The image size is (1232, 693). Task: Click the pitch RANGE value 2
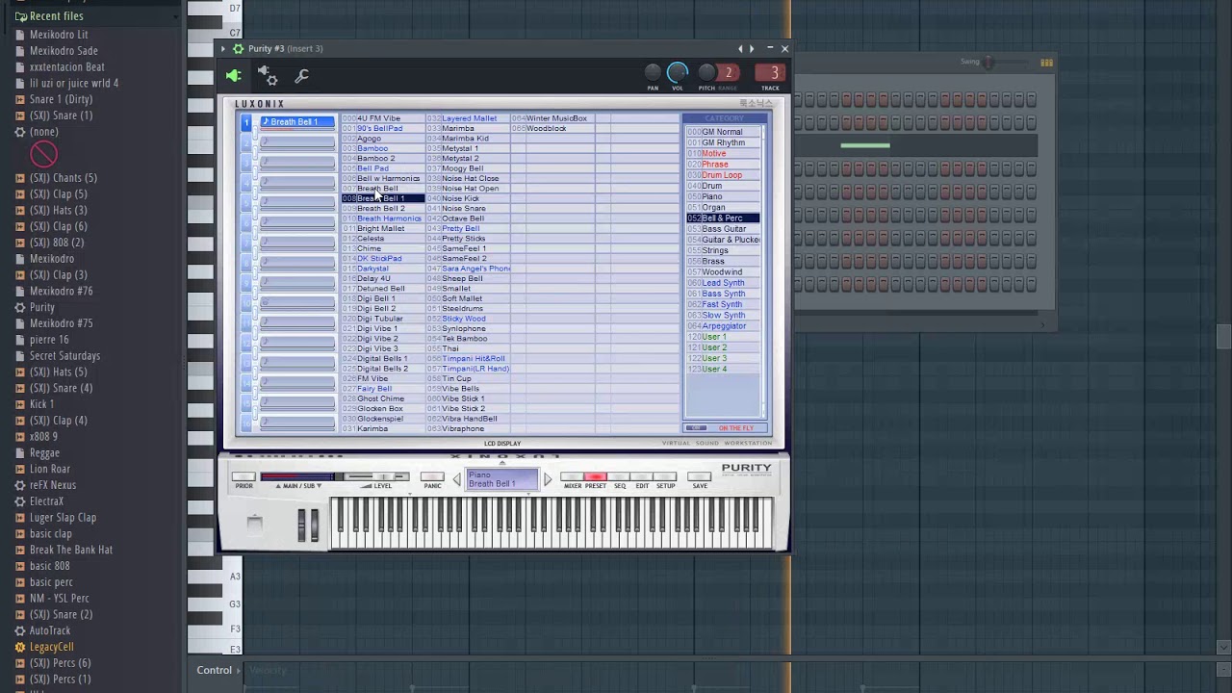pyautogui.click(x=729, y=73)
